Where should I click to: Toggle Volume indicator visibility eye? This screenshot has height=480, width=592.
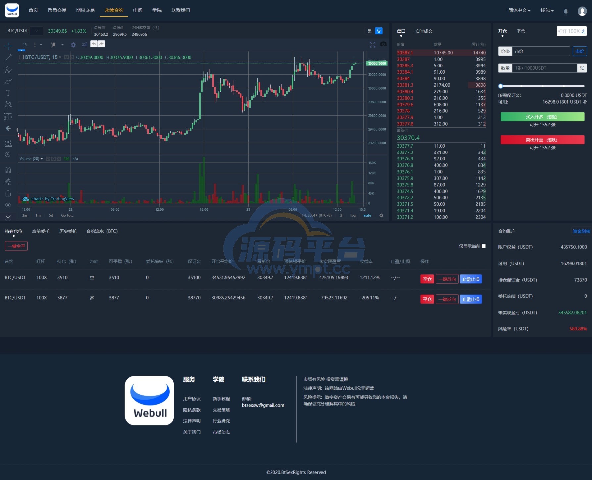48,159
